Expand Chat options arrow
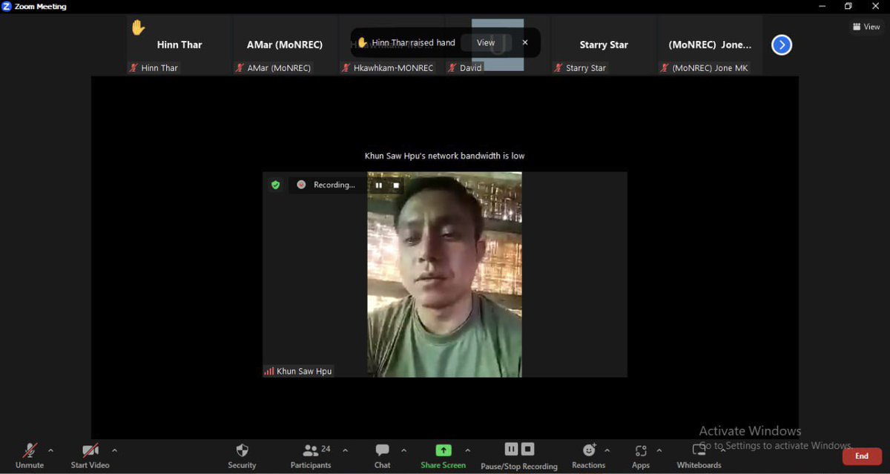Image resolution: width=890 pixels, height=474 pixels. click(403, 450)
